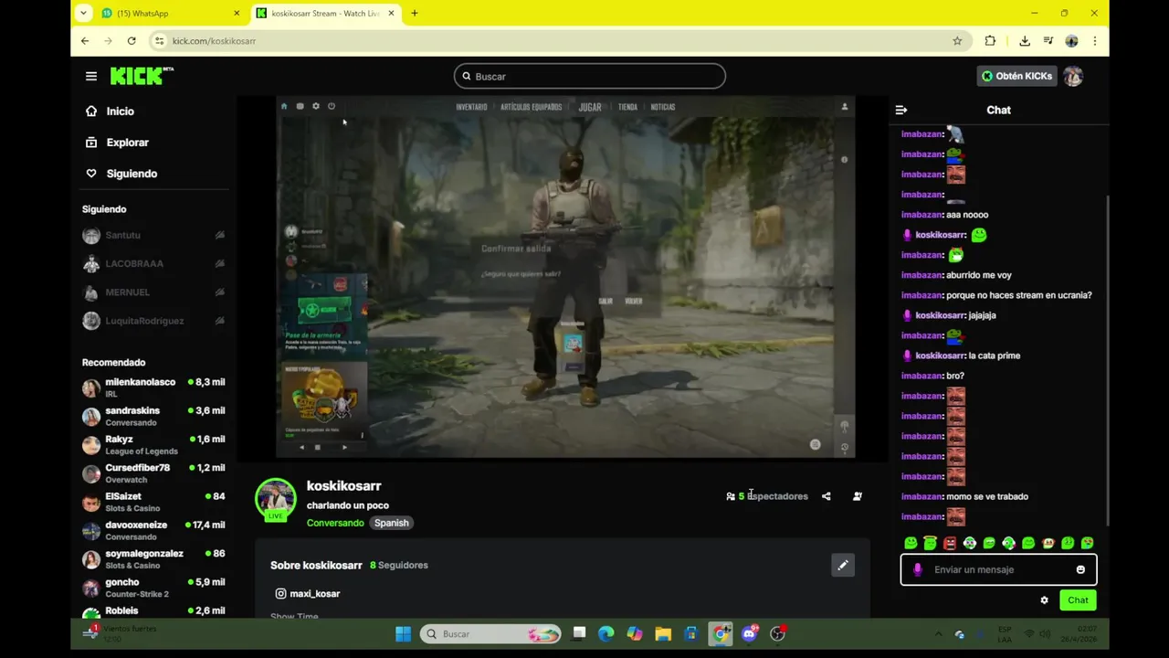
Task: Toggle LACOBRAAA notification bell-off icon
Action: 220,263
